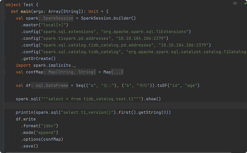Click the "jdbc" format string
The image size is (247, 153).
(49, 126)
